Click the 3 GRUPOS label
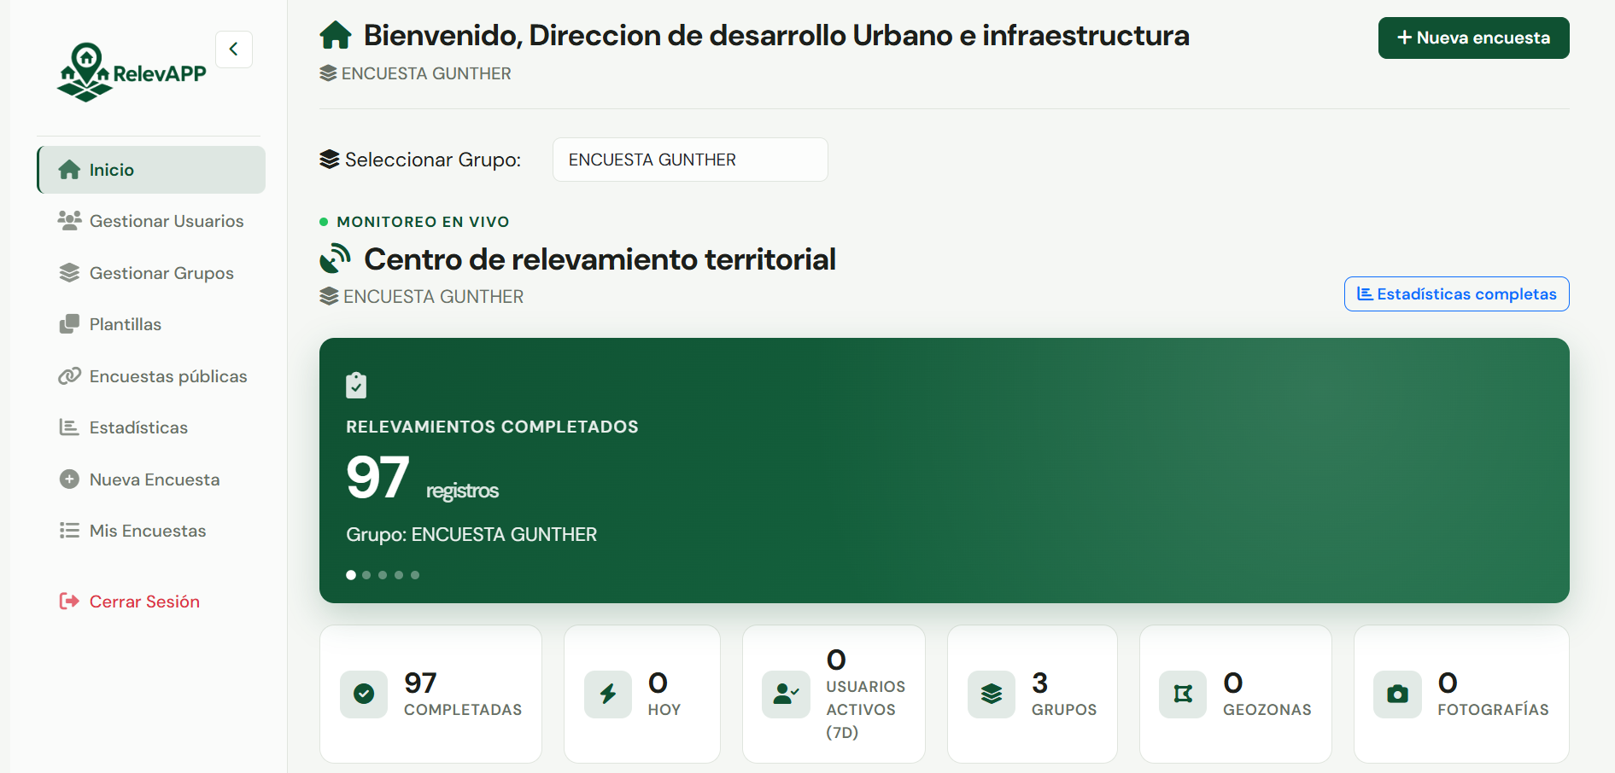 (x=1064, y=695)
